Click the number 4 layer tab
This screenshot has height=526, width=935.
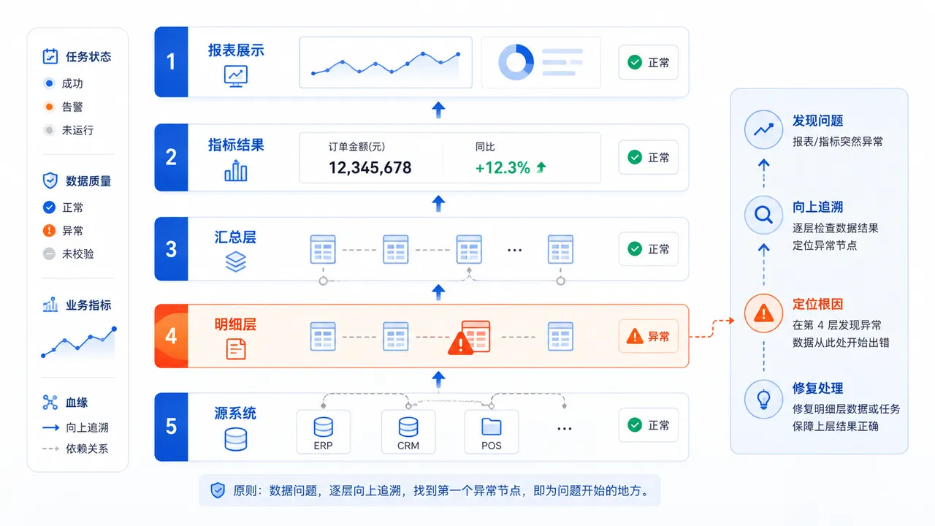(171, 336)
